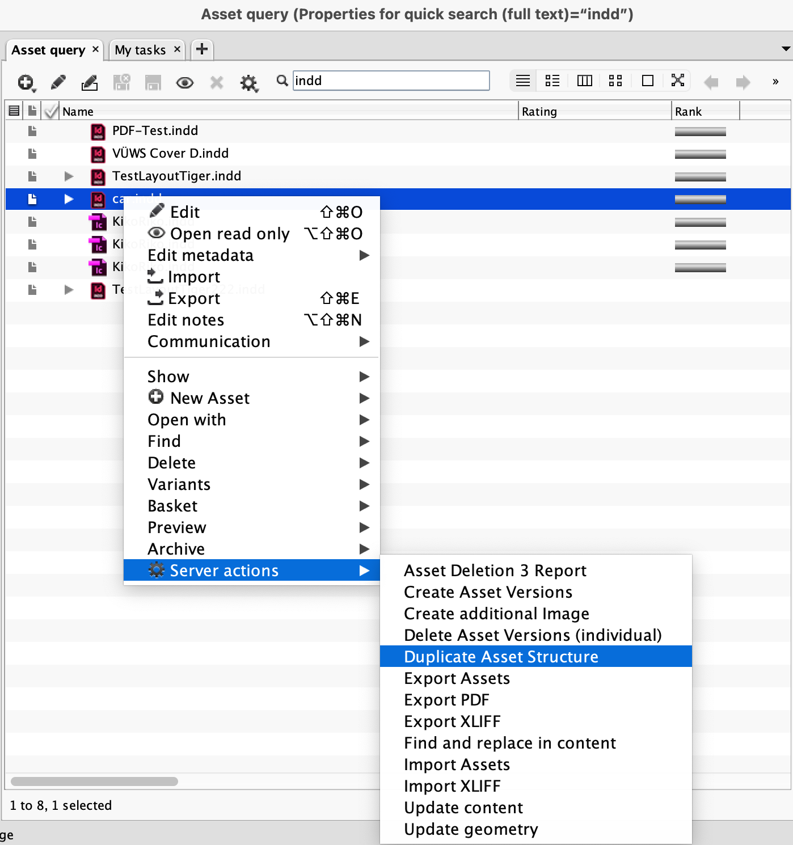Click the horizontal scrollbar at the bottom
Image resolution: width=793 pixels, height=845 pixels.
pos(95,781)
